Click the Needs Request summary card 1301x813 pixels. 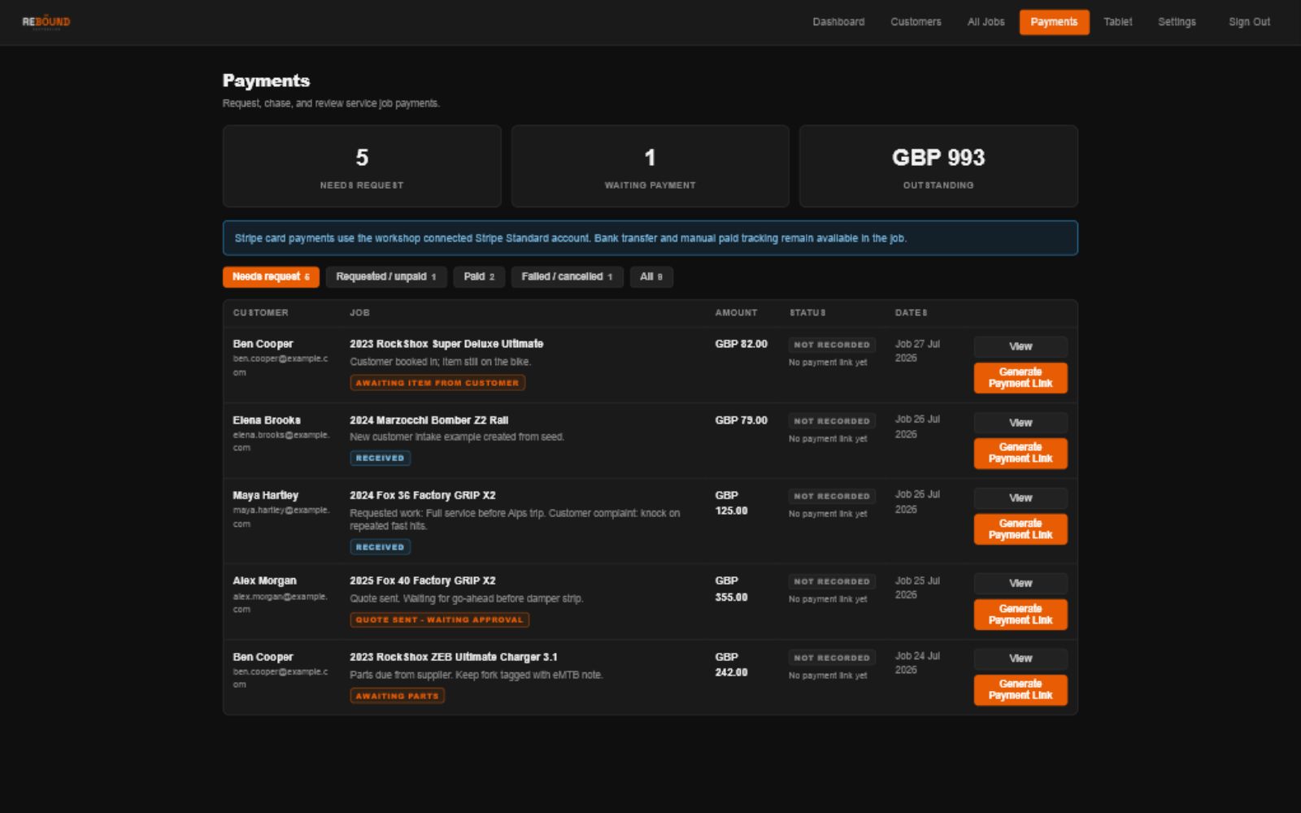pos(362,166)
